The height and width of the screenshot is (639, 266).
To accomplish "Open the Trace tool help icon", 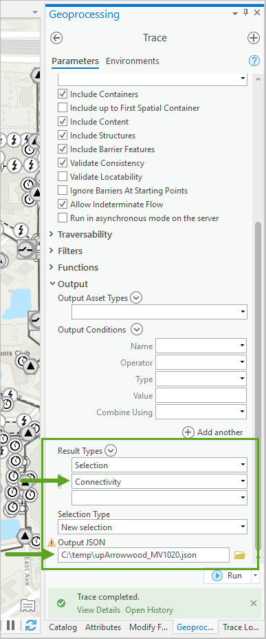I will [x=254, y=61].
